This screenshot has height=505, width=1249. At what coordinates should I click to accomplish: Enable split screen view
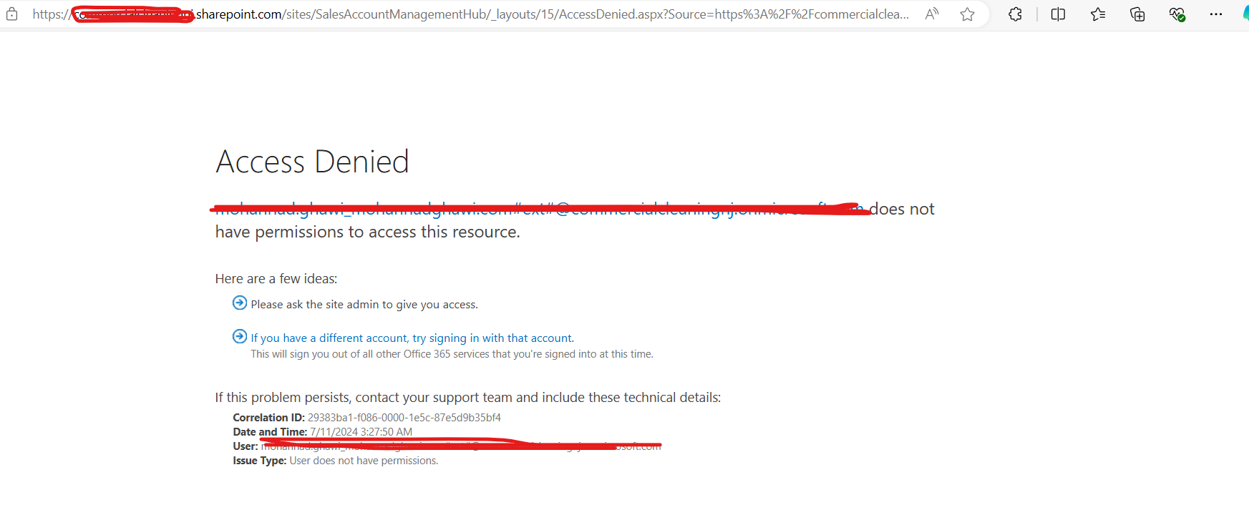tap(1058, 14)
